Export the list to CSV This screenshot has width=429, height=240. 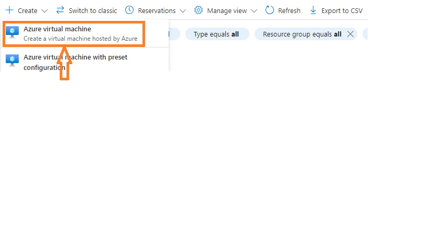pos(342,10)
